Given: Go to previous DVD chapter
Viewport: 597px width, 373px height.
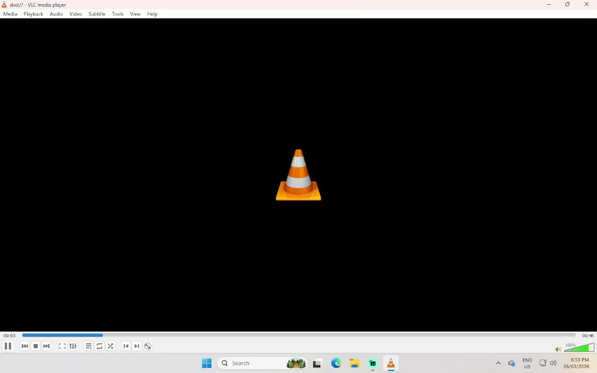Looking at the screenshot, I should (x=126, y=346).
